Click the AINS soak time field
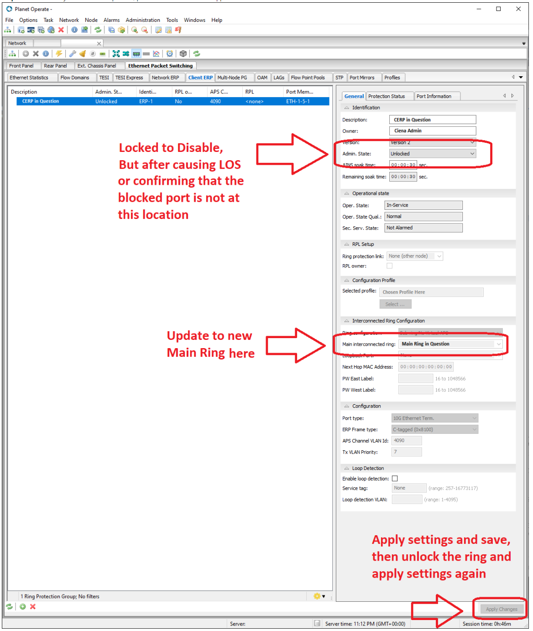 (403, 165)
